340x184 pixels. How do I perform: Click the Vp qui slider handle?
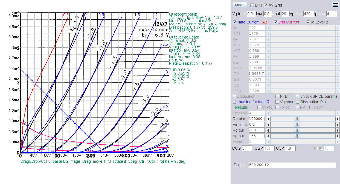(x=297, y=136)
